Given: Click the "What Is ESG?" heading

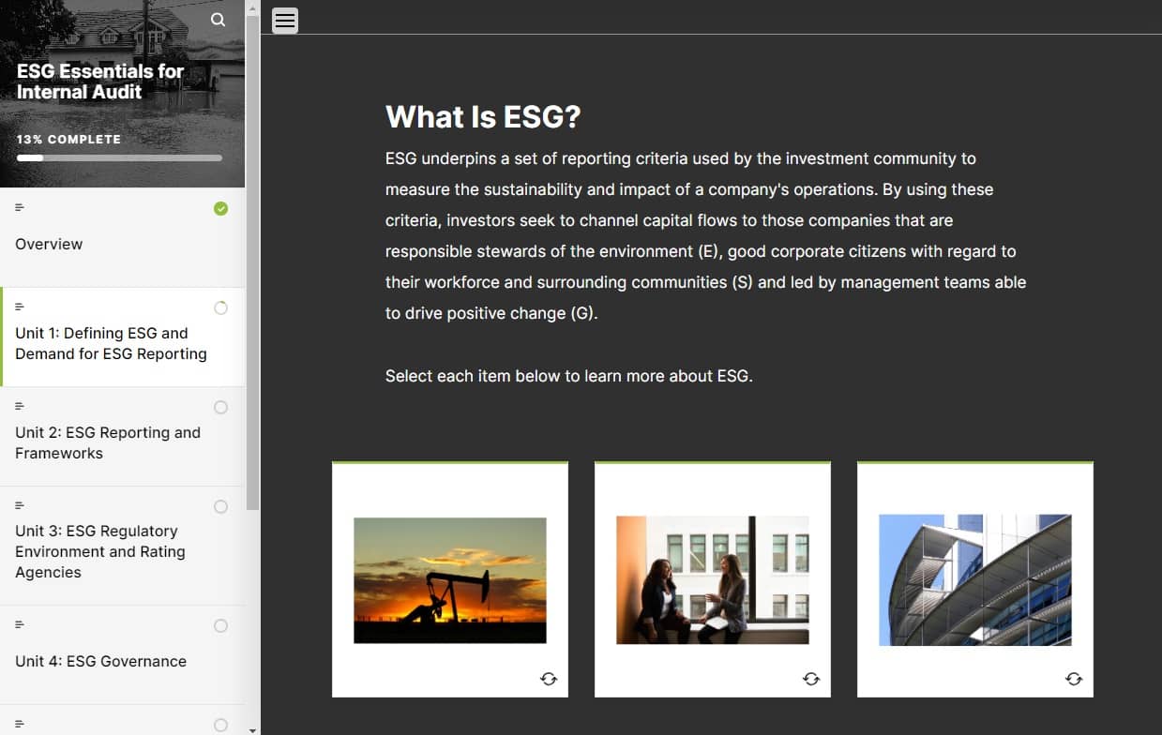Looking at the screenshot, I should pos(483,117).
